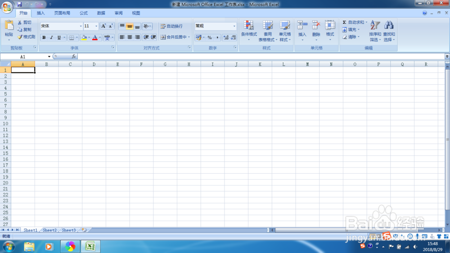Expand the Fill 填充 dropdown
The width and height of the screenshot is (450, 253).
coord(359,30)
